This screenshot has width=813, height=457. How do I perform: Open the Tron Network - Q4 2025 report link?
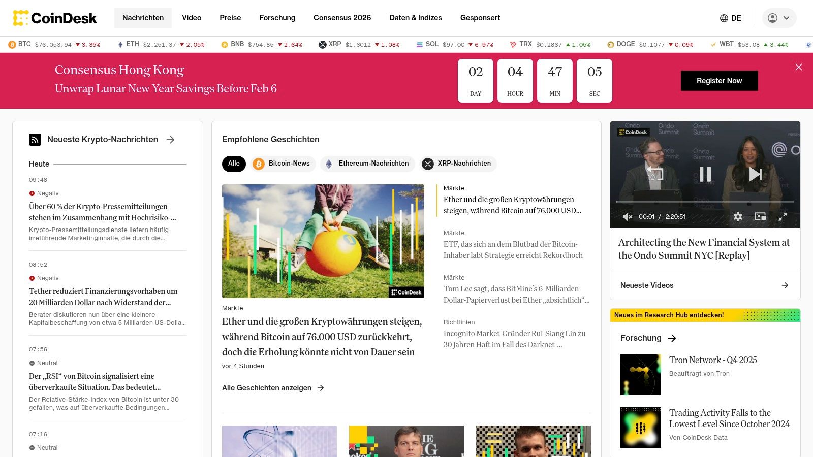click(x=713, y=360)
